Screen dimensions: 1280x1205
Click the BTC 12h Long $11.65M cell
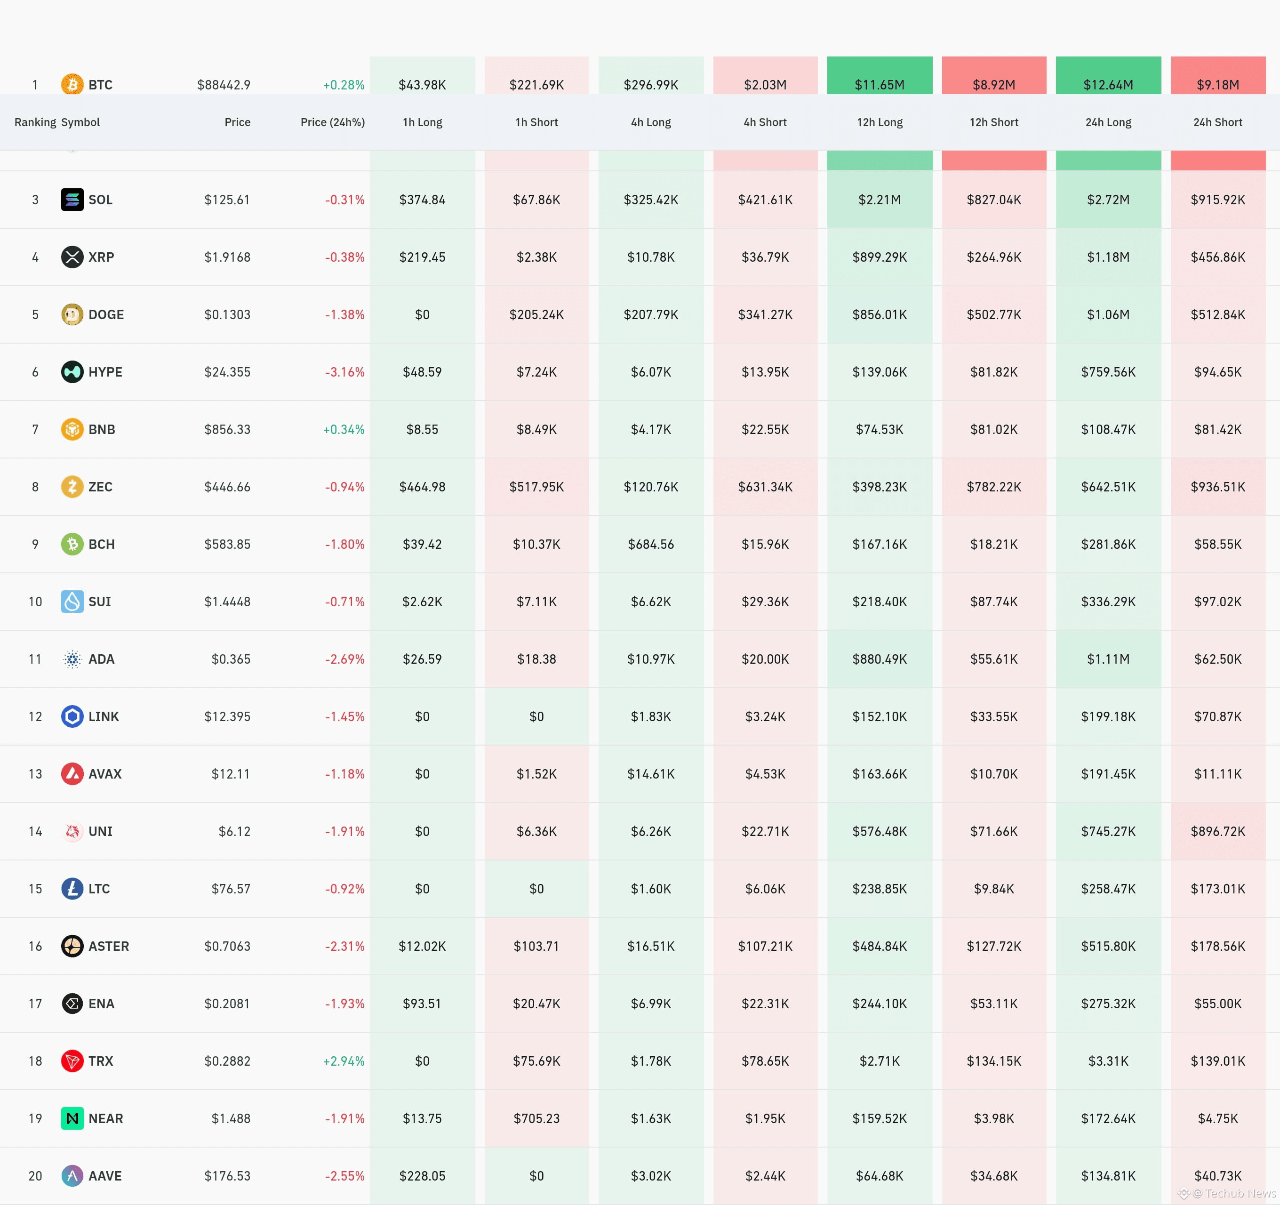(879, 84)
